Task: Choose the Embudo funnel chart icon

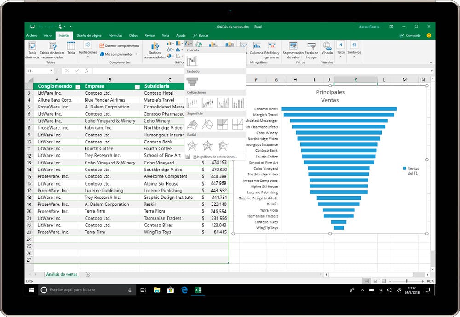Action: coord(192,82)
